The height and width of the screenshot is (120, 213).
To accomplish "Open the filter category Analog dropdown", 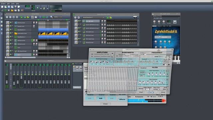I will [x=143, y=73].
